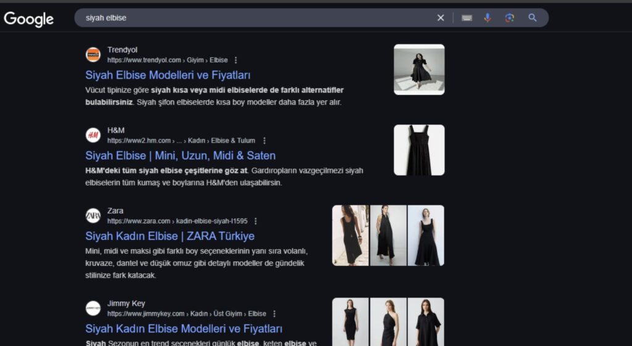
Task: Click the Trendyol favicon
Action: 93,54
